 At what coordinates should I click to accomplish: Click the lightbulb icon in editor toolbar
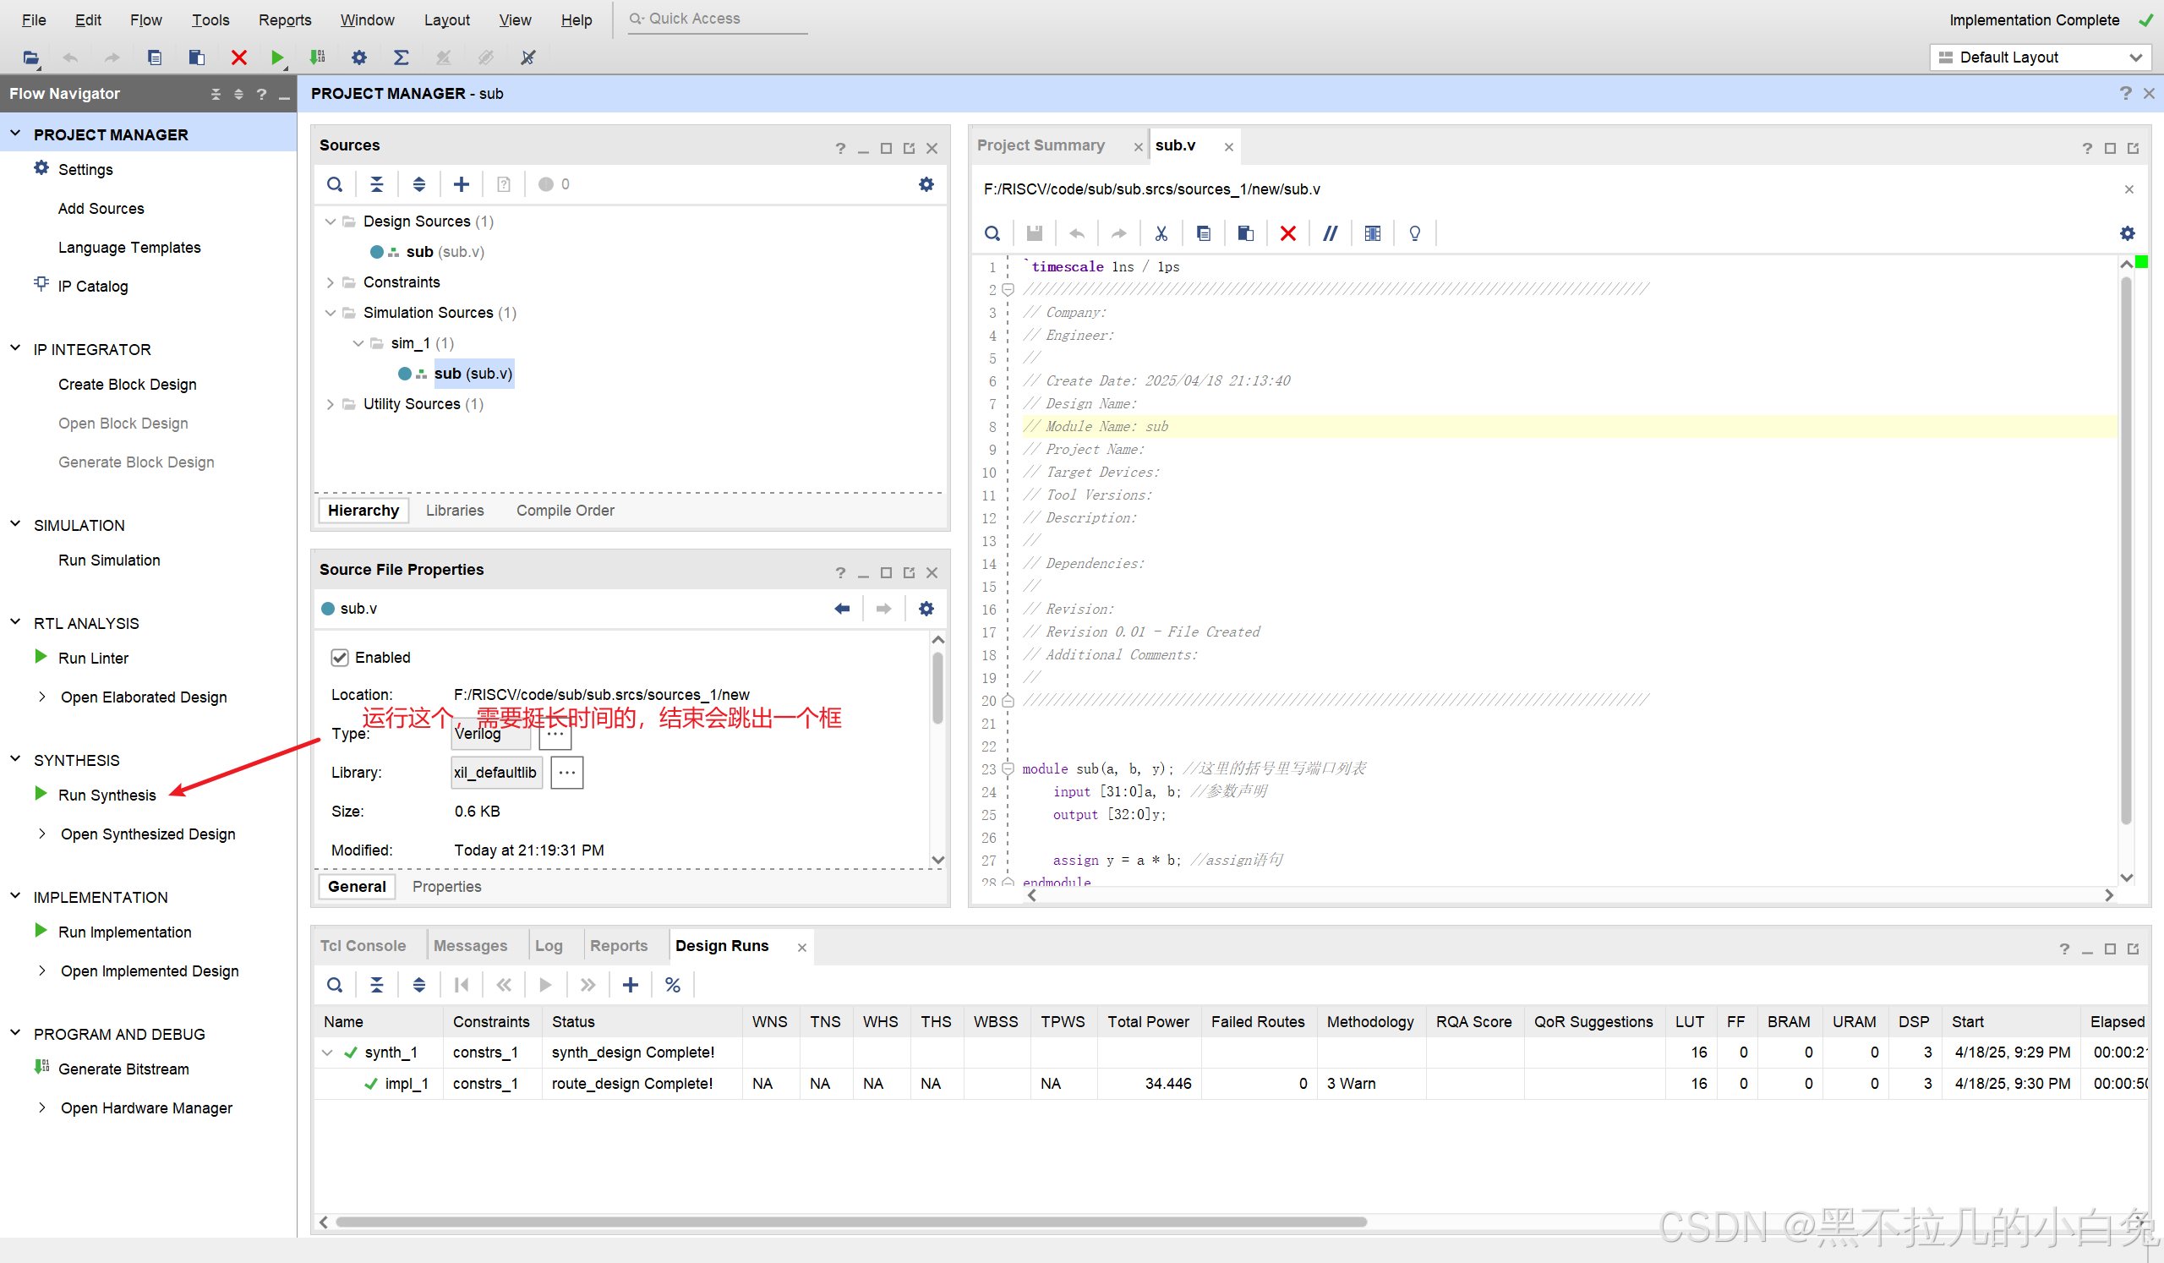point(1414,233)
